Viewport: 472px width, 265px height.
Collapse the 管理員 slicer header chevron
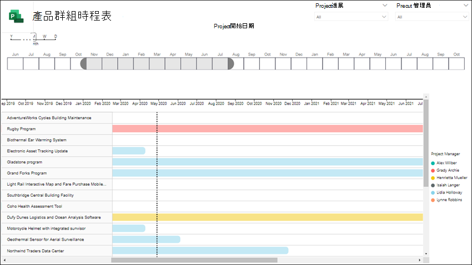tap(465, 6)
